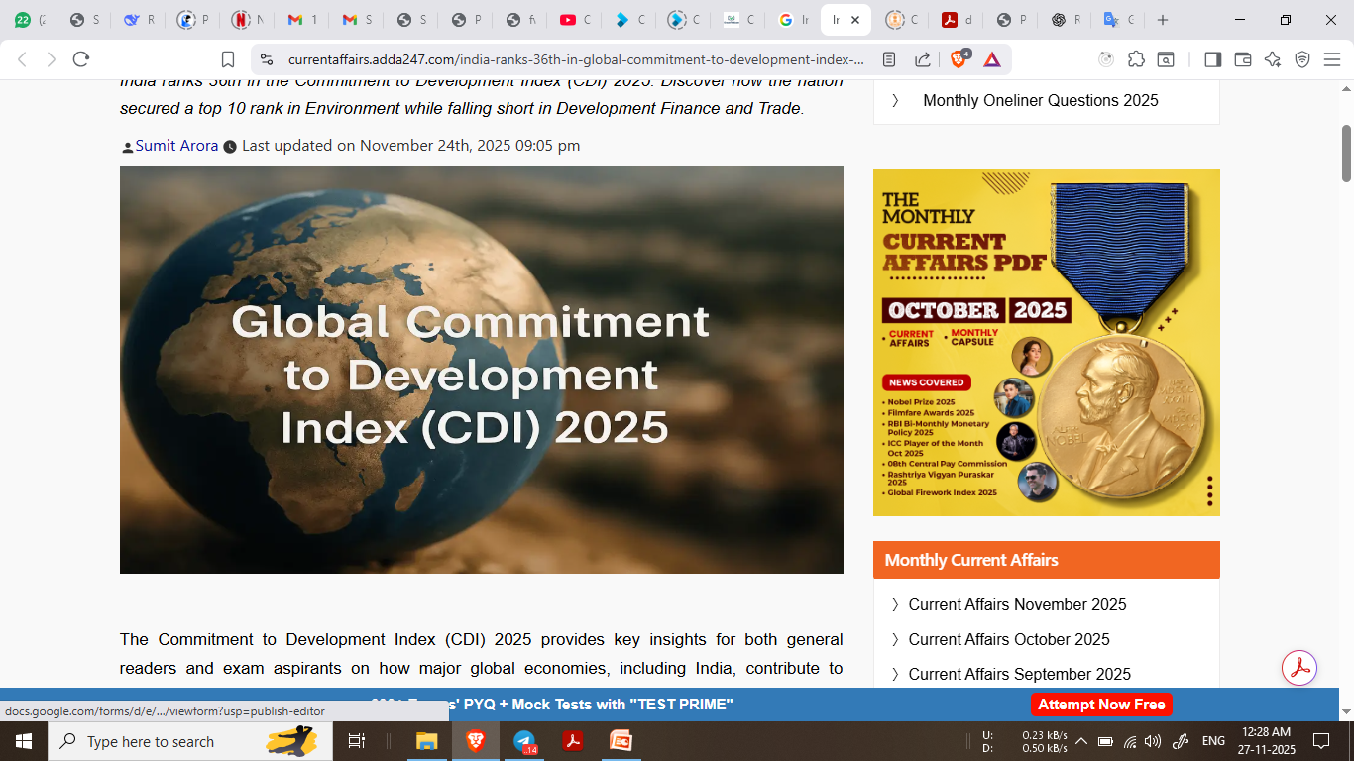The image size is (1354, 761).
Task: Expand Monthly Oneliner Questions 2025 entry
Action: [x=1040, y=100]
